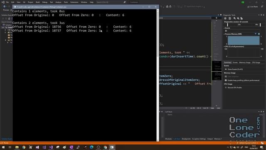Open the Project menu
Screen dimensions: 266x150
pos(30,2)
